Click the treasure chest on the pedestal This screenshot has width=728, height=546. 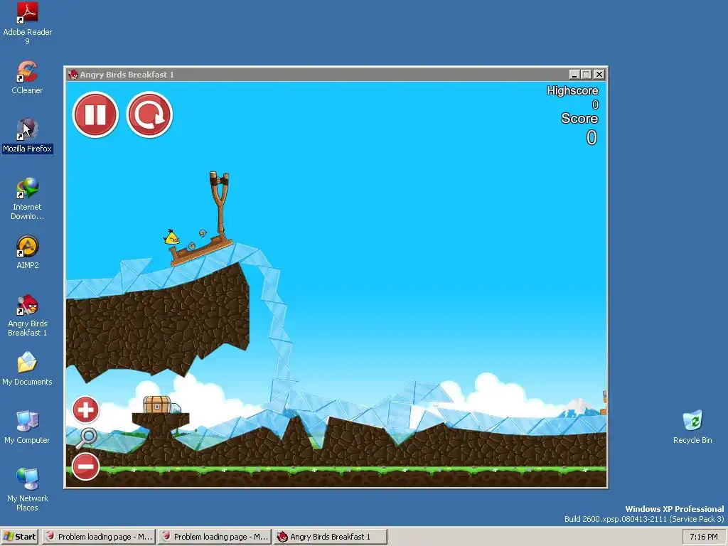click(157, 405)
